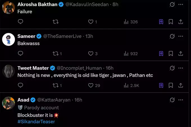Viewport: 191px width, 127px height.
Task: Repost Akrosha Bakthan's "Failure" tweet
Action: [55, 22]
